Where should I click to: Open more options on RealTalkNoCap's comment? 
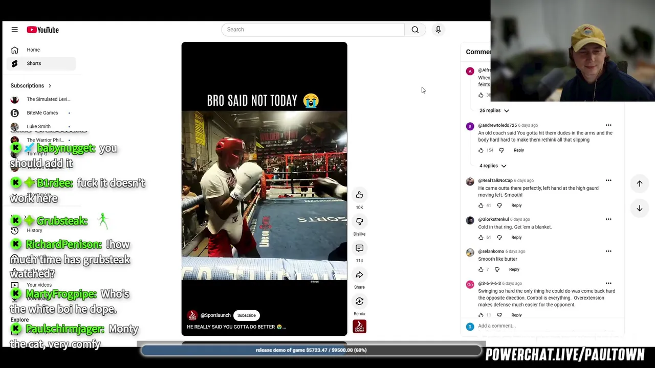click(x=608, y=180)
